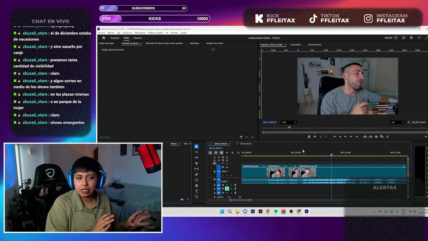Click Mark In button in Program monitor
Screen dimensions: 428x241
click(320, 137)
